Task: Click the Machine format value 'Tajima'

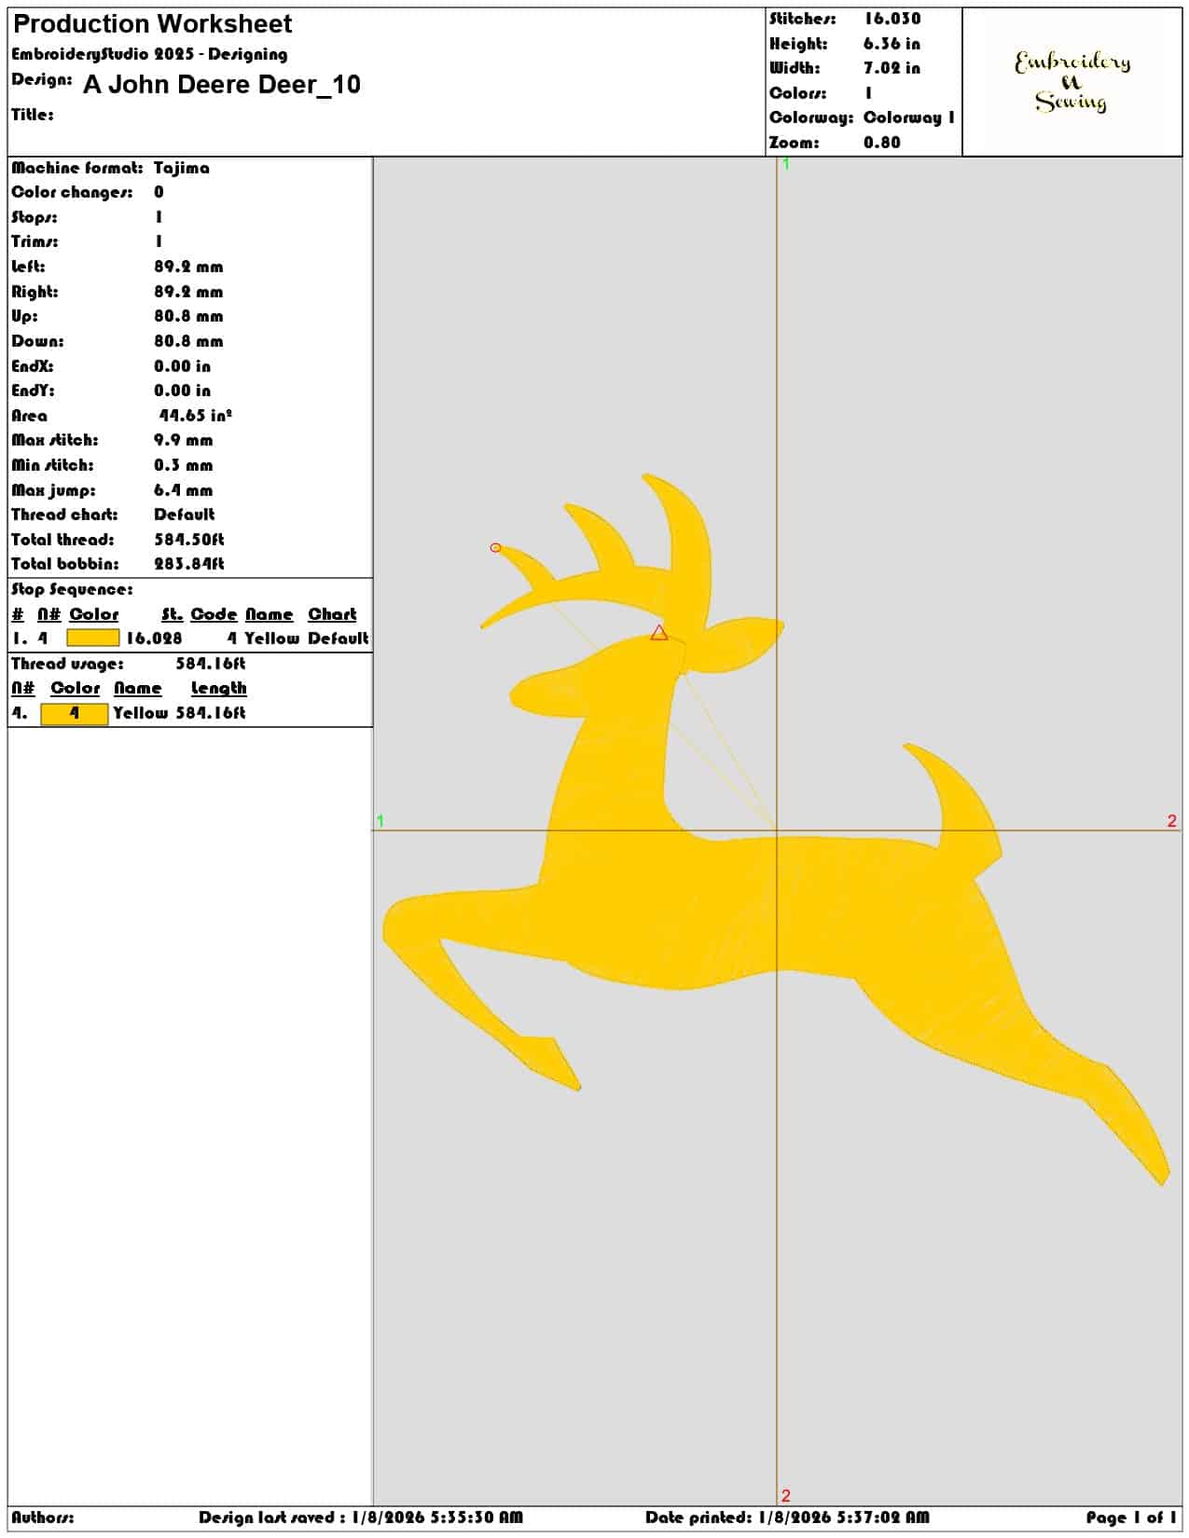Action: tap(182, 168)
